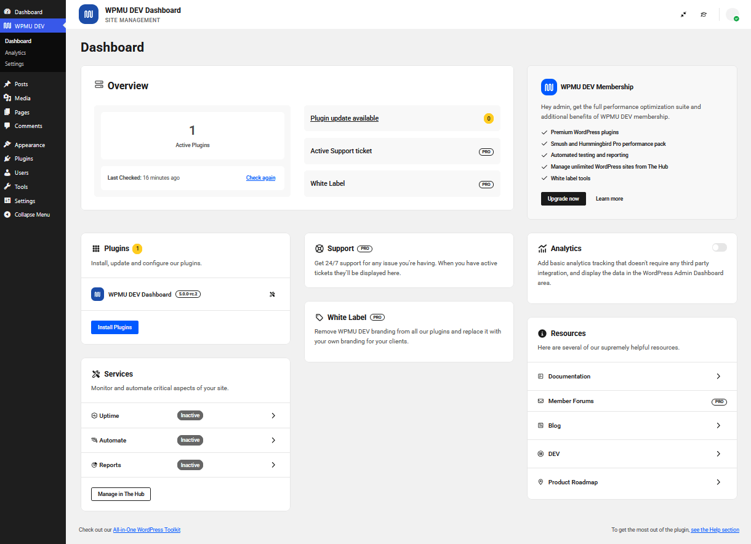Screen dimensions: 751x544
Task: Open the WordPress Dashboard menu item
Action: 33,12
